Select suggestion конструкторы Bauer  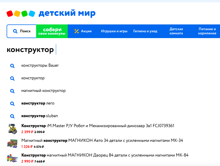pos(40,65)
